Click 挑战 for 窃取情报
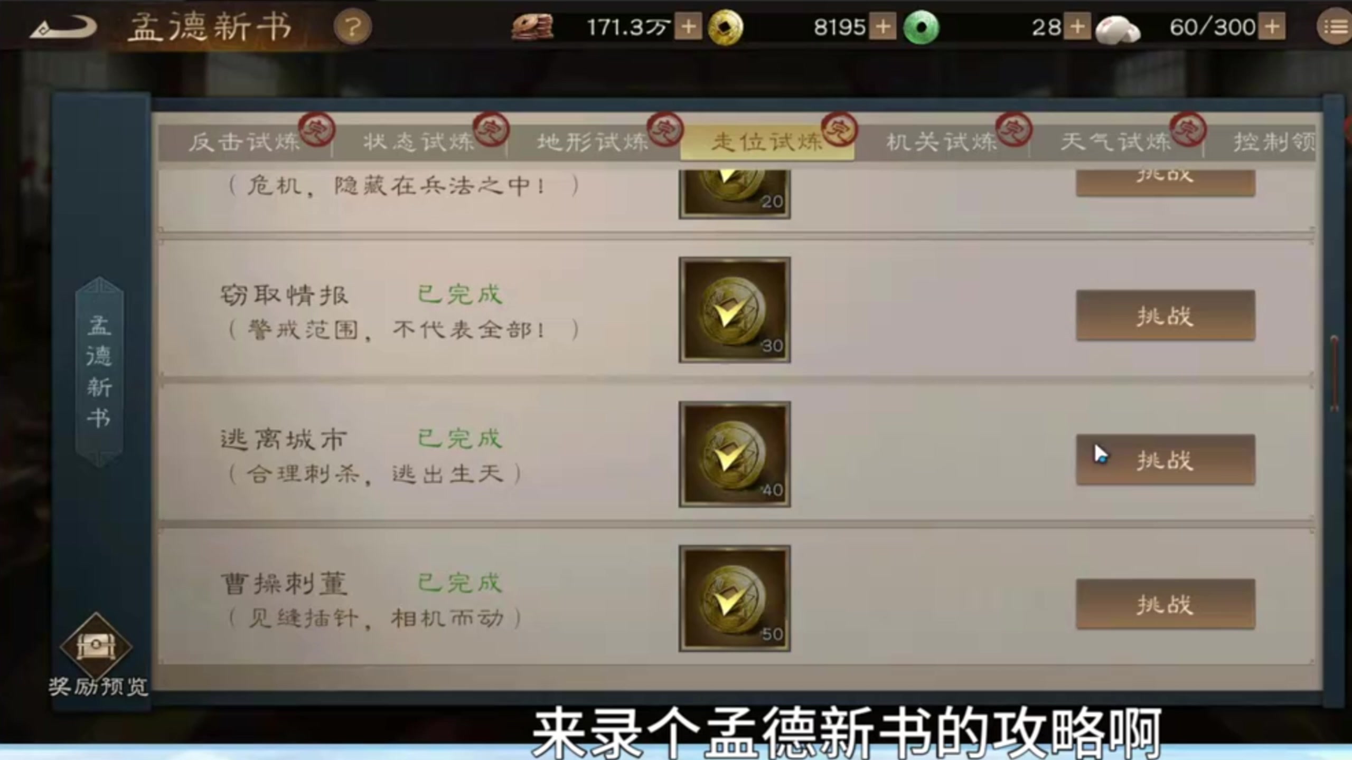Viewport: 1352px width, 760px height. [x=1166, y=316]
